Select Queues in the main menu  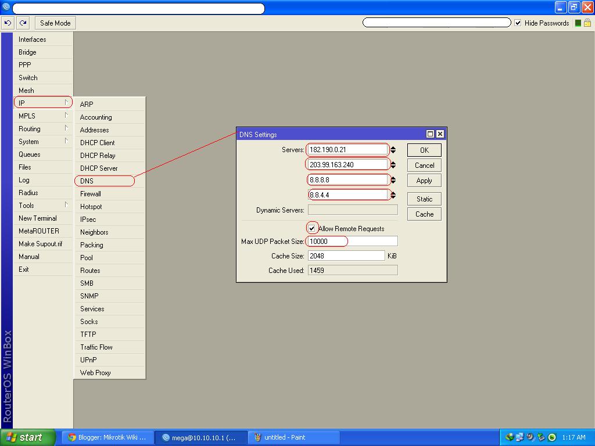point(43,154)
